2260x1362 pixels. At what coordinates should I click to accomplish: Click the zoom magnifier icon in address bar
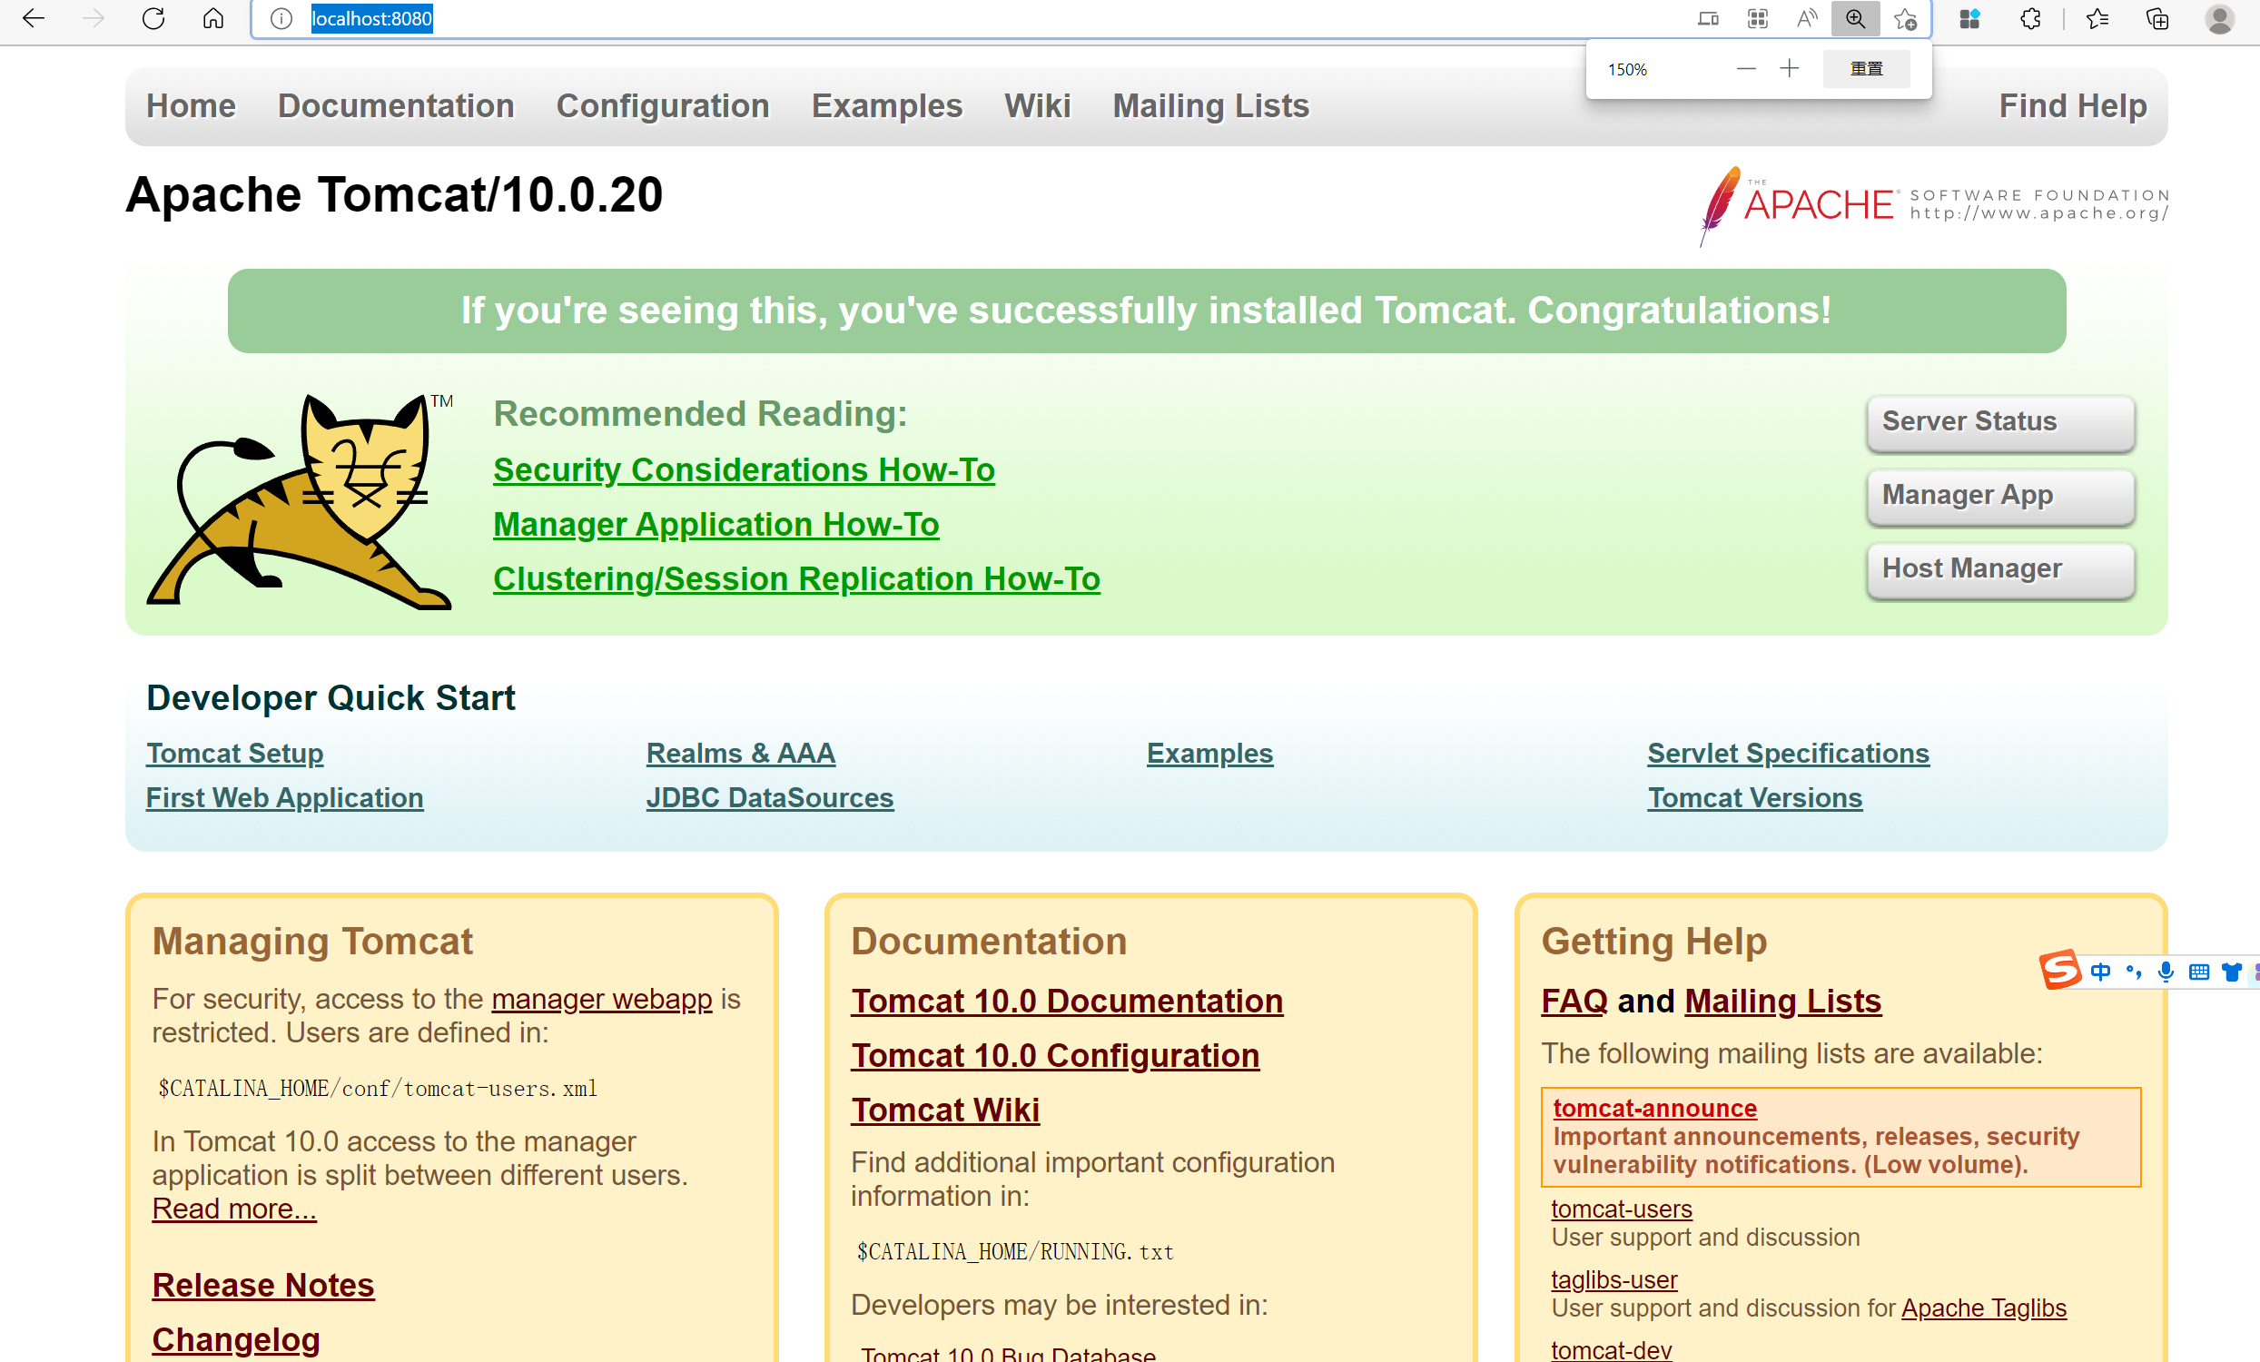tap(1855, 18)
